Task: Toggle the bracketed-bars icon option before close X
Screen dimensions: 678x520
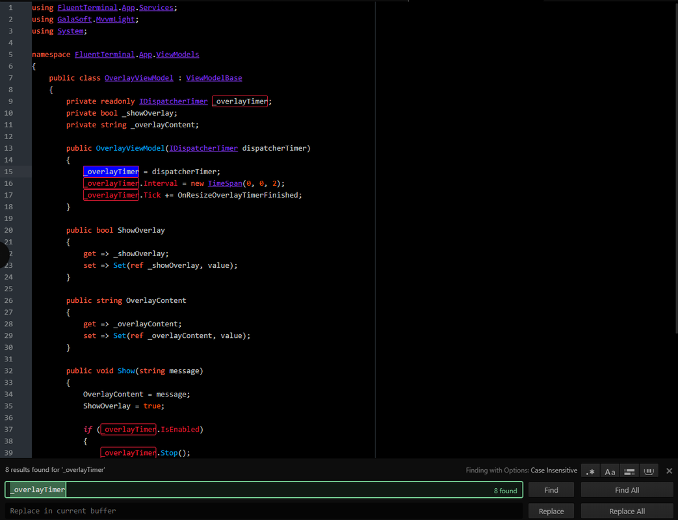Action: (x=649, y=471)
